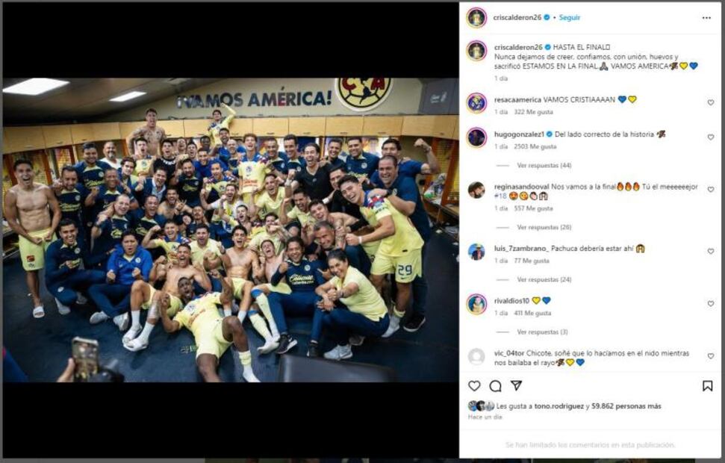Open the three-dot more options menu
The image size is (725, 463).
[x=706, y=18]
